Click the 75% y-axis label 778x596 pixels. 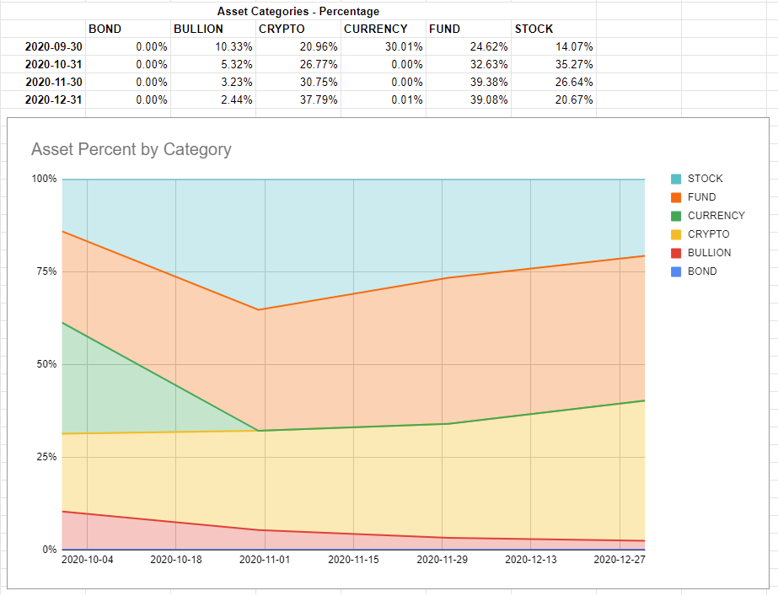(x=44, y=271)
